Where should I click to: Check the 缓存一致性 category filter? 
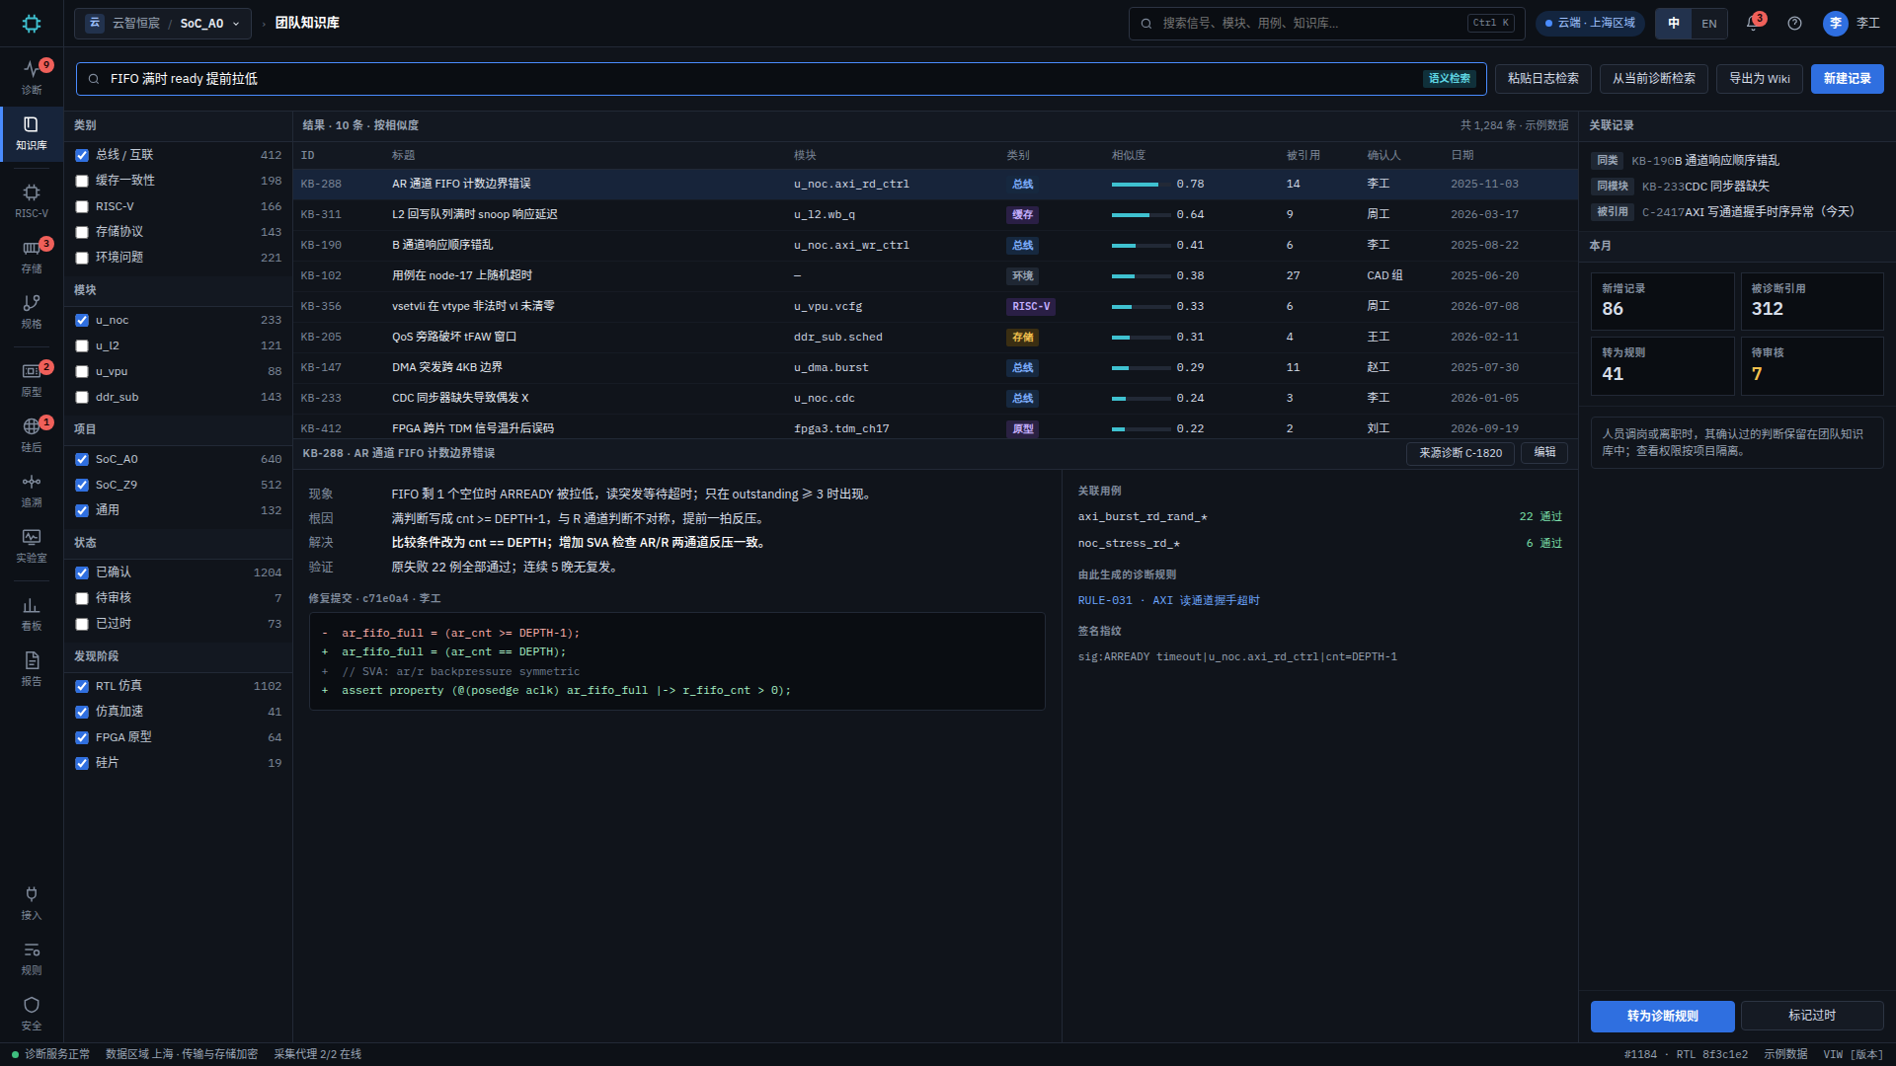[x=82, y=181]
